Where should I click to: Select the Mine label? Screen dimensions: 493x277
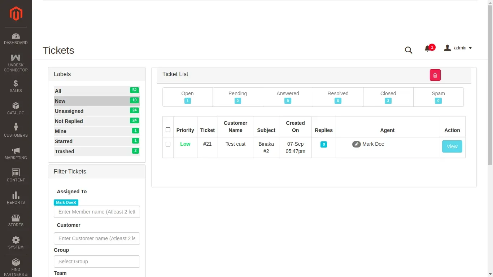[97, 131]
